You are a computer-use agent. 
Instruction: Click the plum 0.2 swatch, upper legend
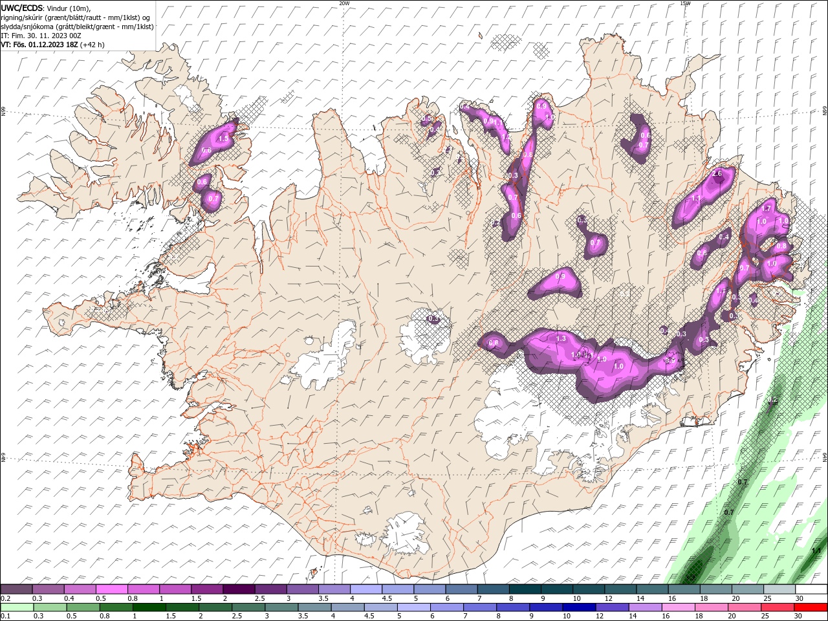(16, 589)
